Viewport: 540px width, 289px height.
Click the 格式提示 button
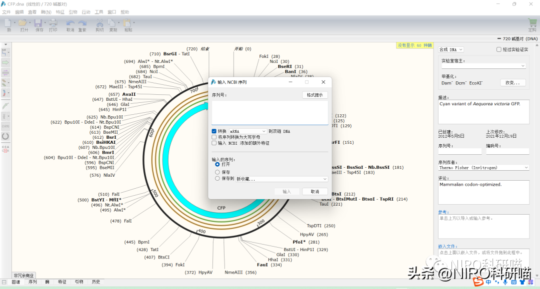(315, 95)
